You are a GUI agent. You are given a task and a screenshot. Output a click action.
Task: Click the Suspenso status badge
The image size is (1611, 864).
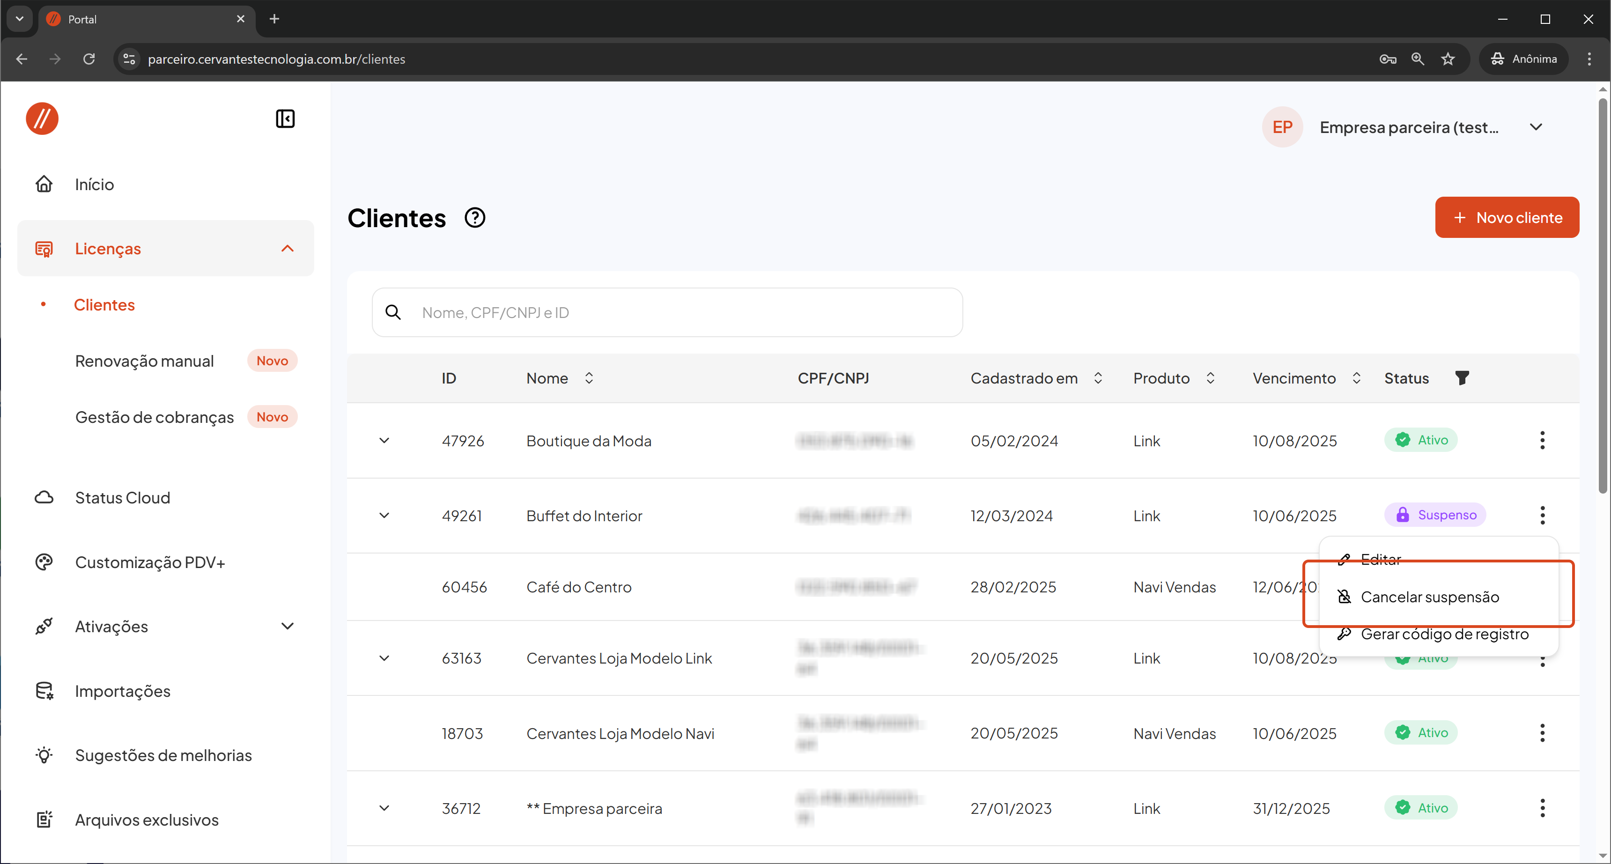click(1435, 515)
